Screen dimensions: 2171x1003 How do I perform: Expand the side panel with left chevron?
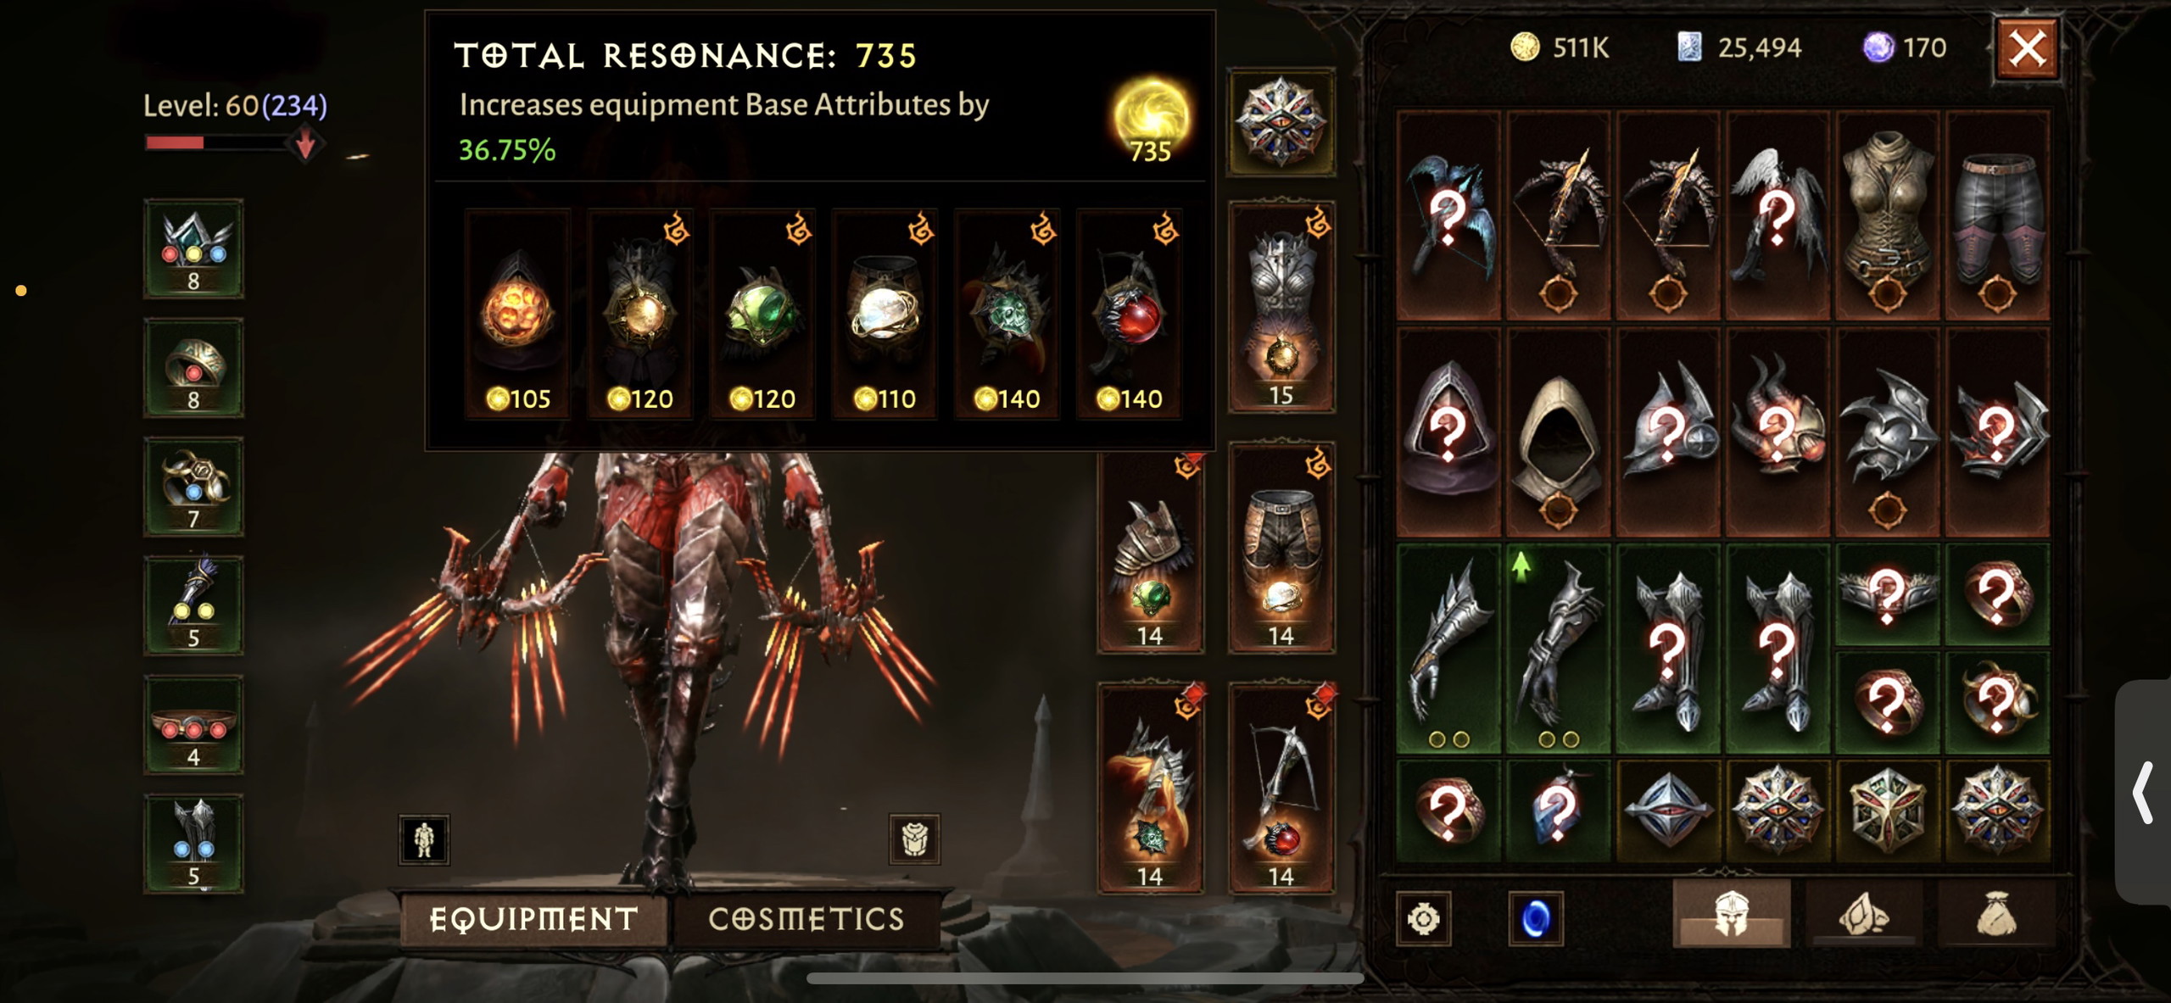click(x=2143, y=793)
